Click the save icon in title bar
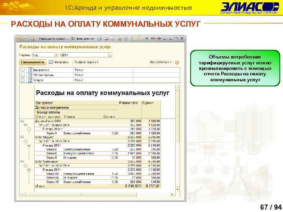Image resolution: width=283 pixels, height=212 pixels. 99,38
